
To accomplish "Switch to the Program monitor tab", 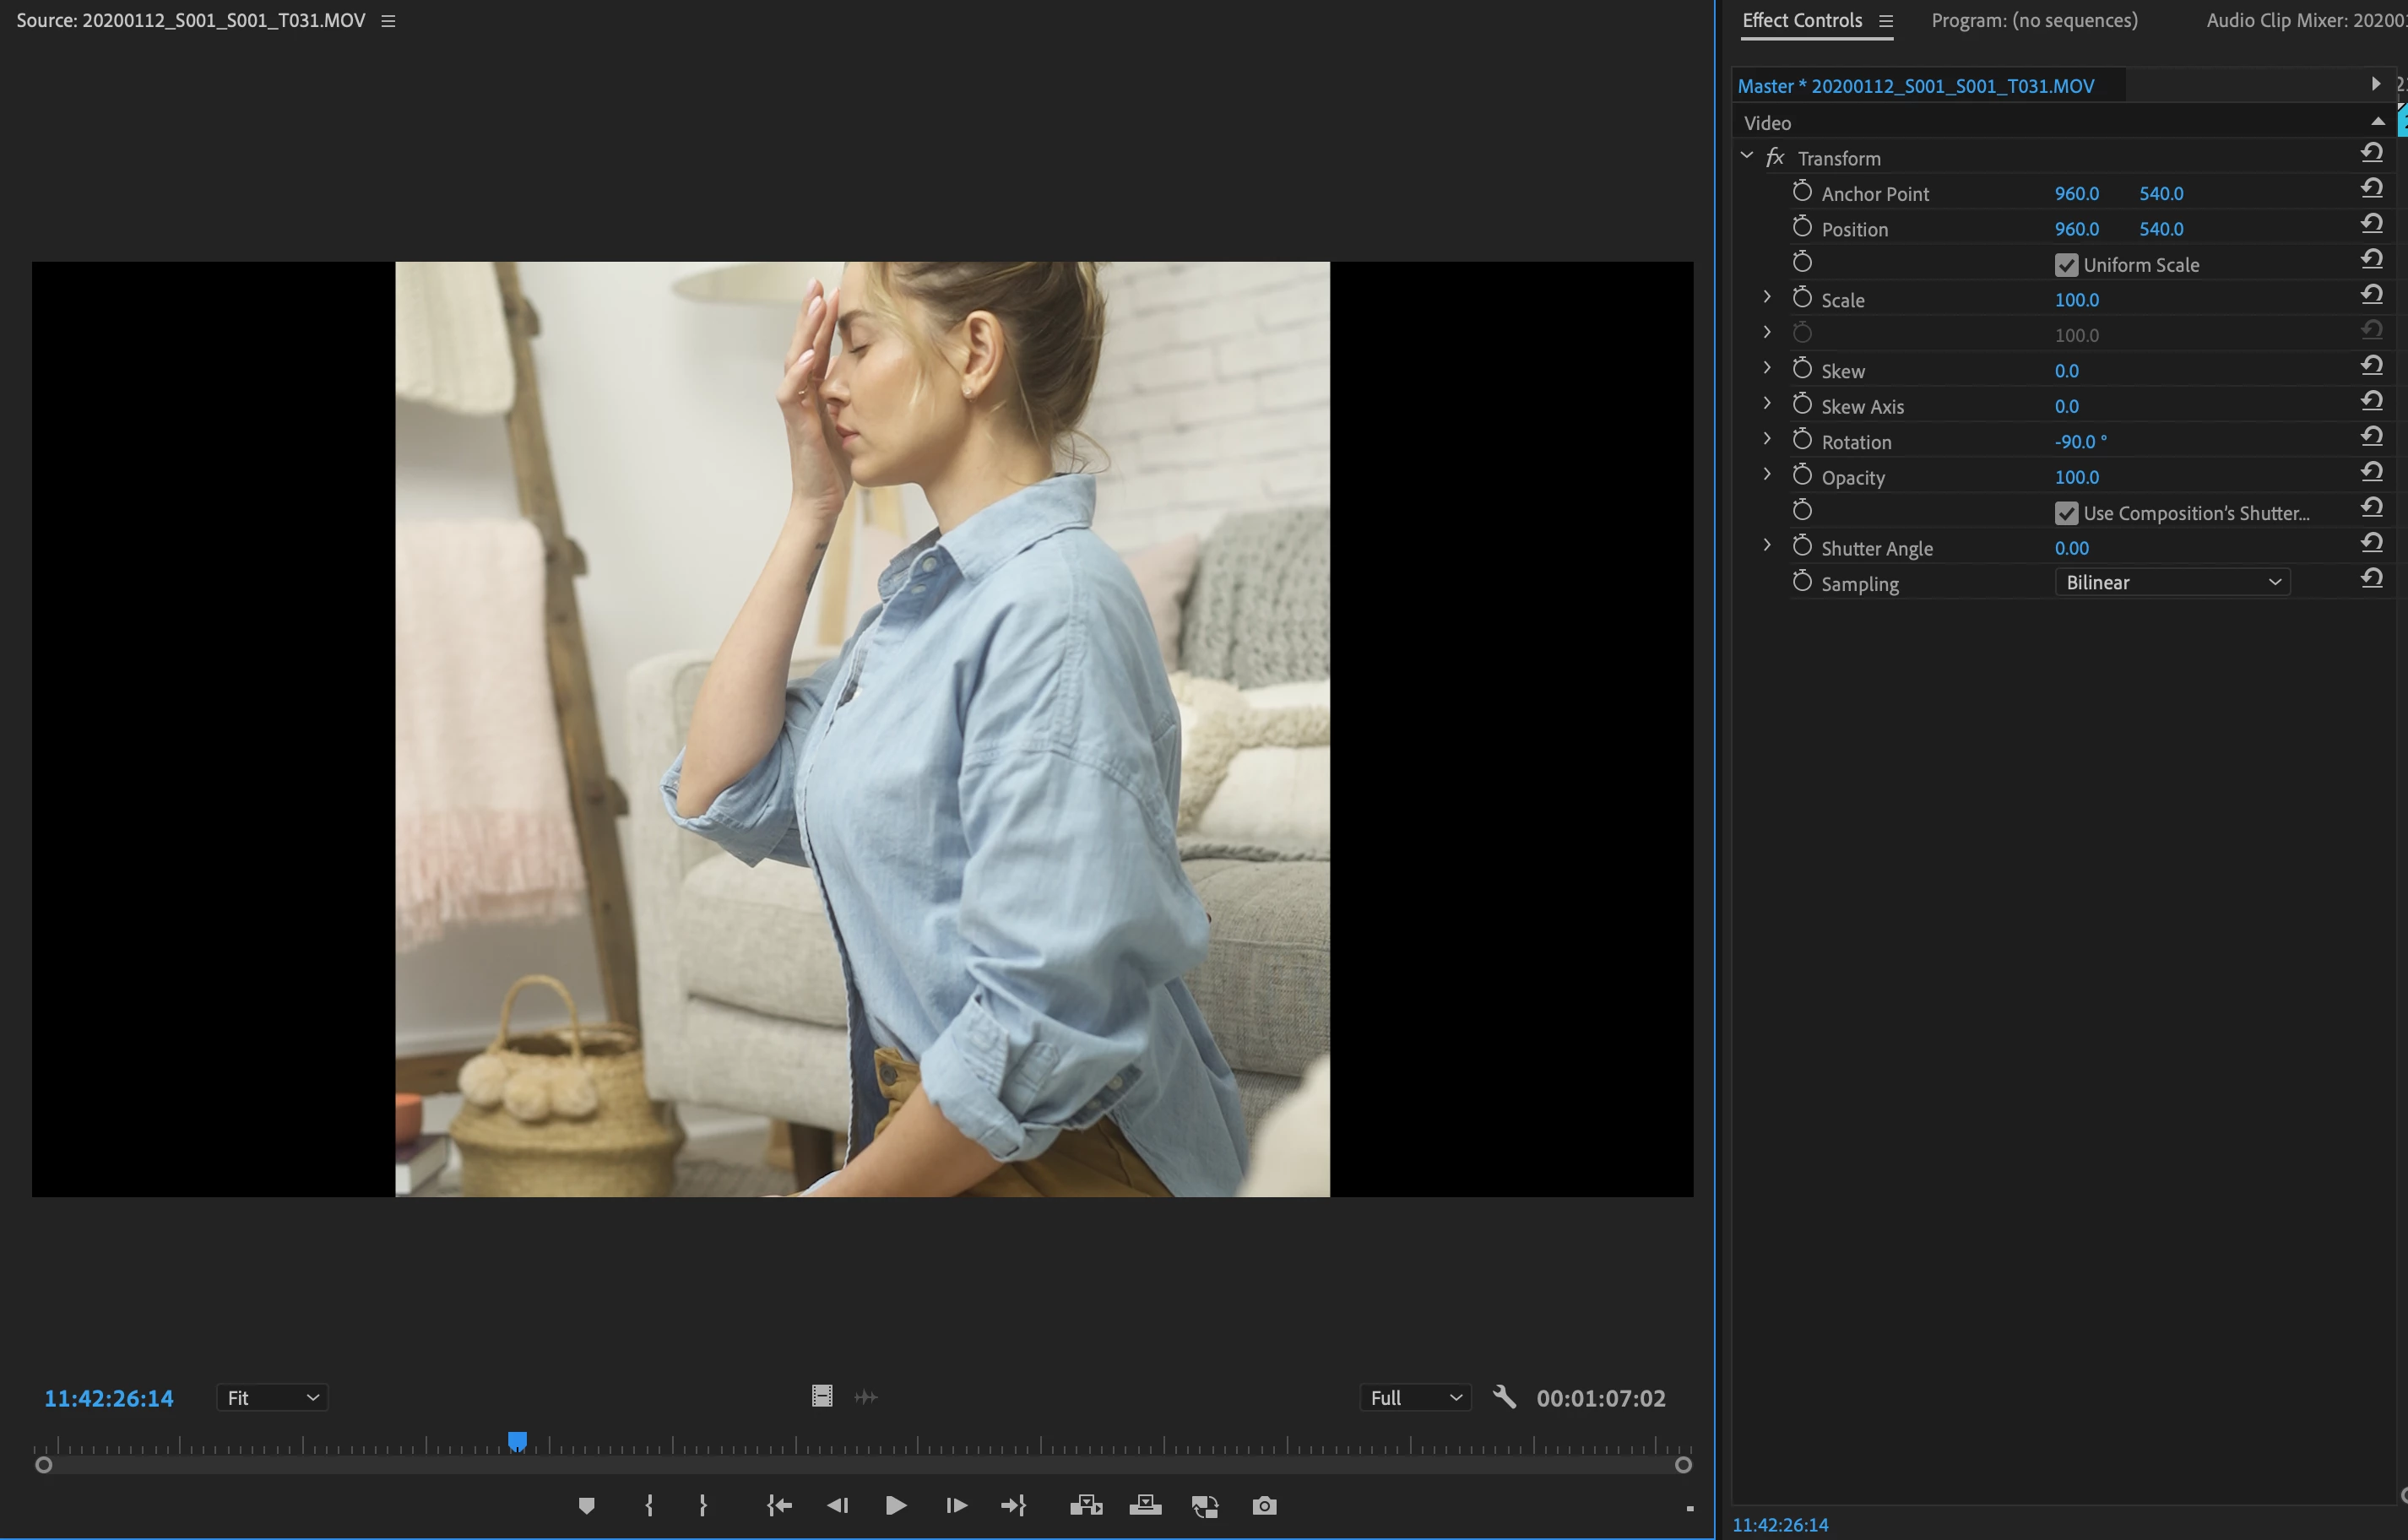I will coord(2034,20).
